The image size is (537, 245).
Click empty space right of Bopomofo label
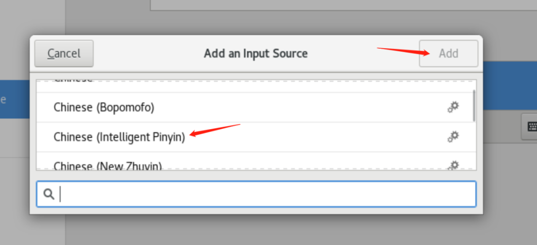tap(298, 107)
